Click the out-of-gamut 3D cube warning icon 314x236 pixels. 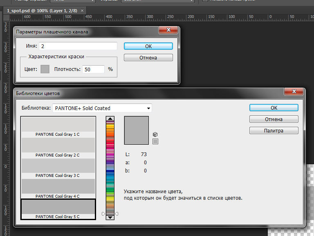(155, 135)
